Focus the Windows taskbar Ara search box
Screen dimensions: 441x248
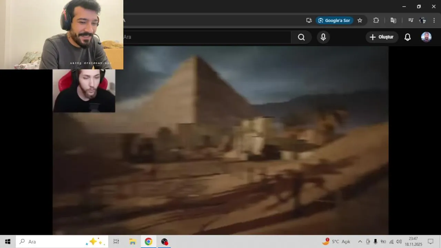tap(62, 241)
